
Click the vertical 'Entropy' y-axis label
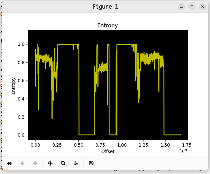[x=14, y=86]
